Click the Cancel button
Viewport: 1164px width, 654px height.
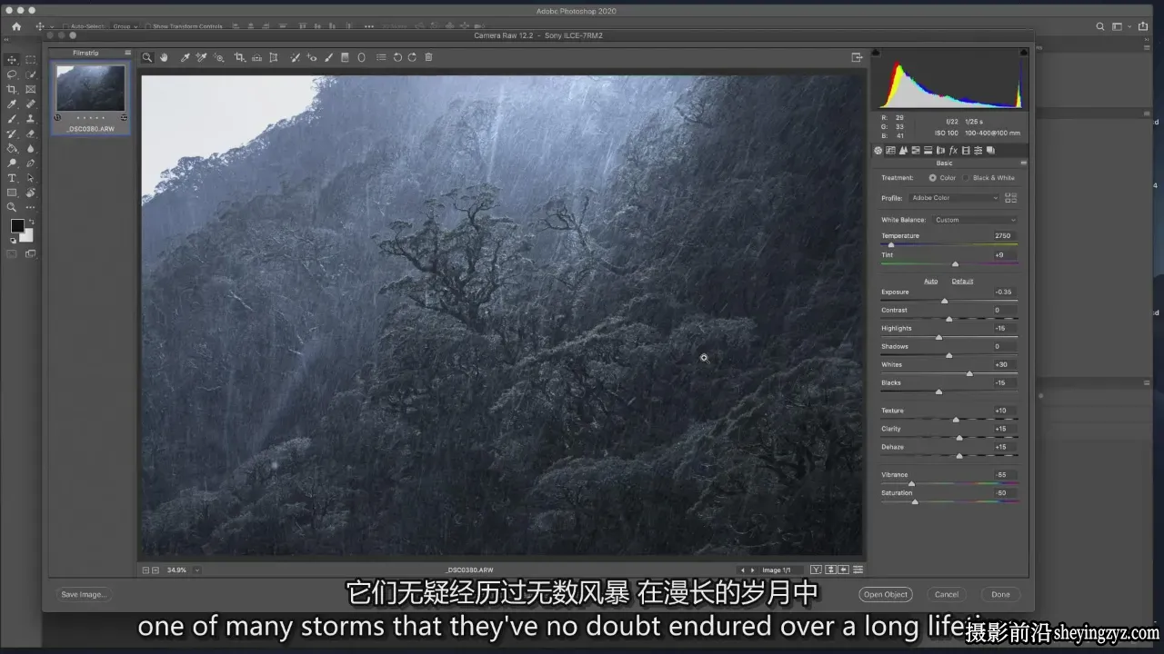pos(947,595)
